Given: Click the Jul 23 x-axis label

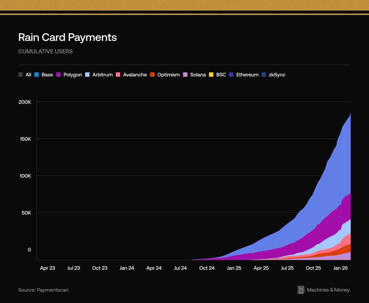Looking at the screenshot, I should tap(74, 268).
